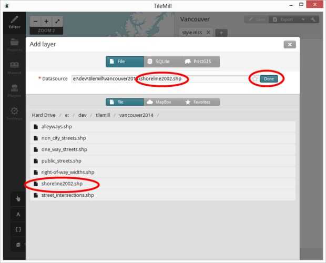The image size is (326, 263).
Task: Select one_way_streets.shp file
Action: coord(162,149)
